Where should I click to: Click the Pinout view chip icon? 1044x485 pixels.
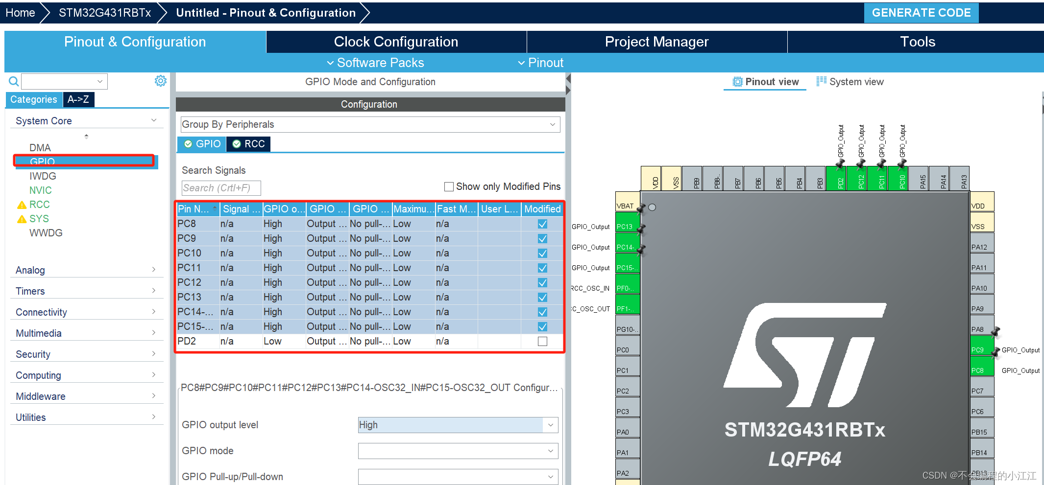pos(737,82)
